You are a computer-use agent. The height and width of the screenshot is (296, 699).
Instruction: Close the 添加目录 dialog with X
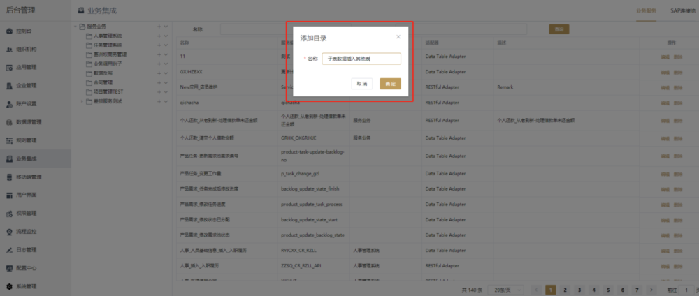pos(398,37)
